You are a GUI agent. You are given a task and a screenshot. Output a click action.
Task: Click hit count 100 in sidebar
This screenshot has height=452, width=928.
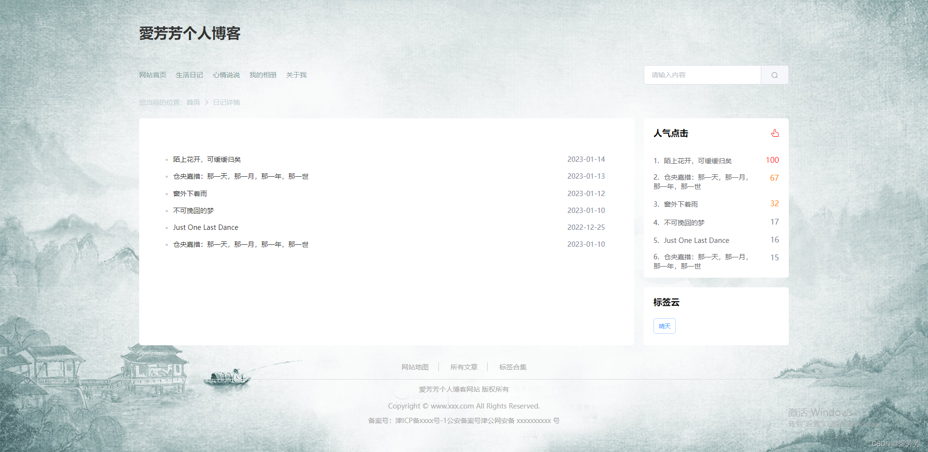pyautogui.click(x=772, y=160)
